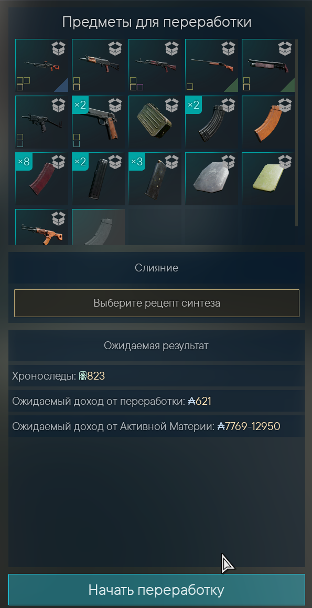Viewport: 312px width, 608px height.
Task: Select the compact submachine gun item
Action: 42,122
